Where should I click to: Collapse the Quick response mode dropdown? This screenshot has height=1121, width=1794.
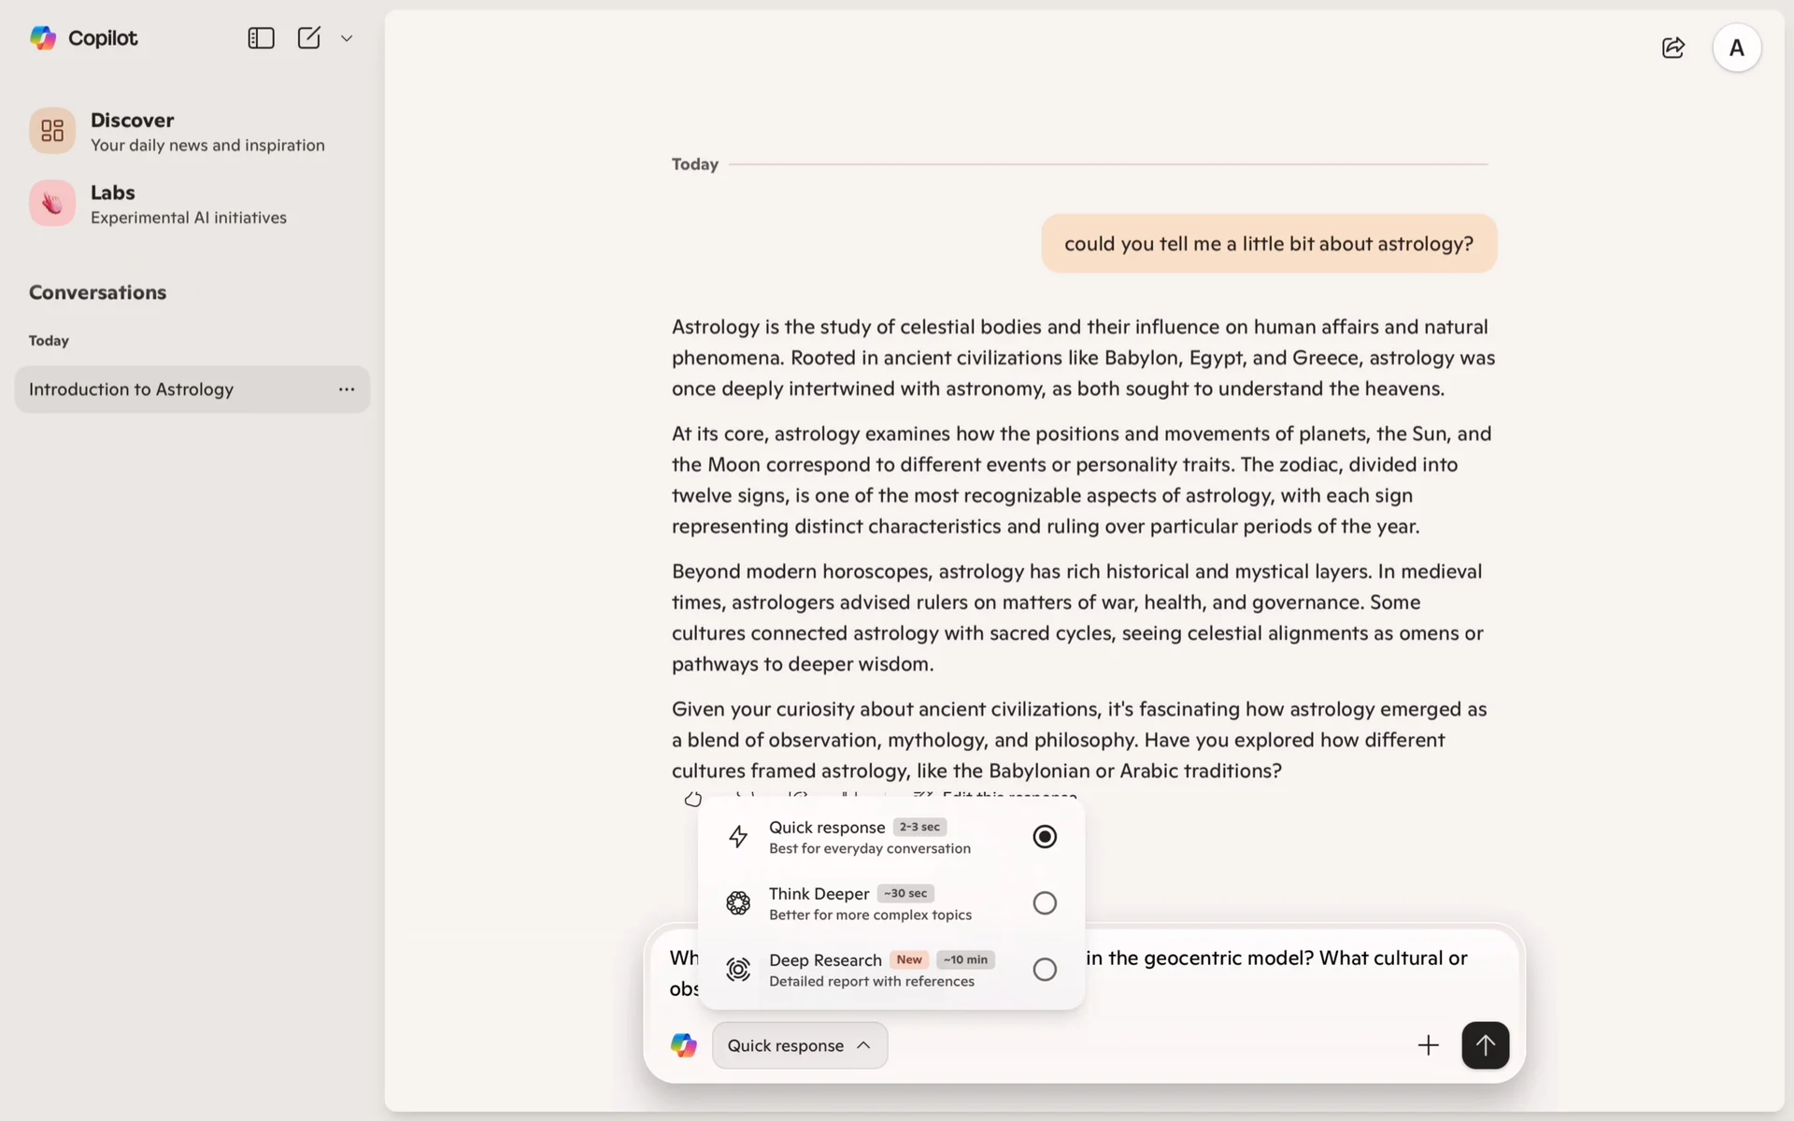pos(800,1045)
